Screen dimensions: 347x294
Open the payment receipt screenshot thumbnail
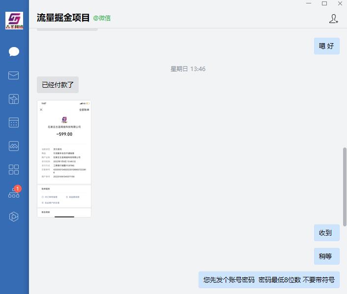[64, 159]
